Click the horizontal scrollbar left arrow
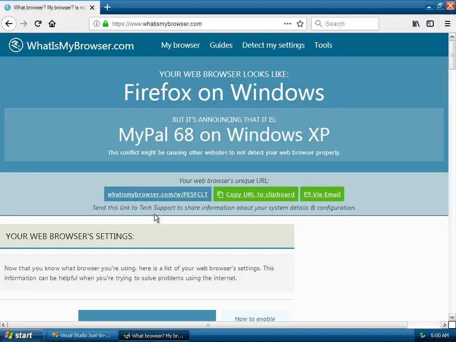This screenshot has width=456, height=342. [x=4, y=325]
